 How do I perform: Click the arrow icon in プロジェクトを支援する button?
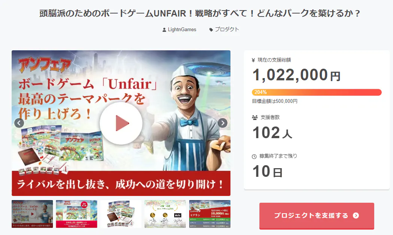coord(356,215)
